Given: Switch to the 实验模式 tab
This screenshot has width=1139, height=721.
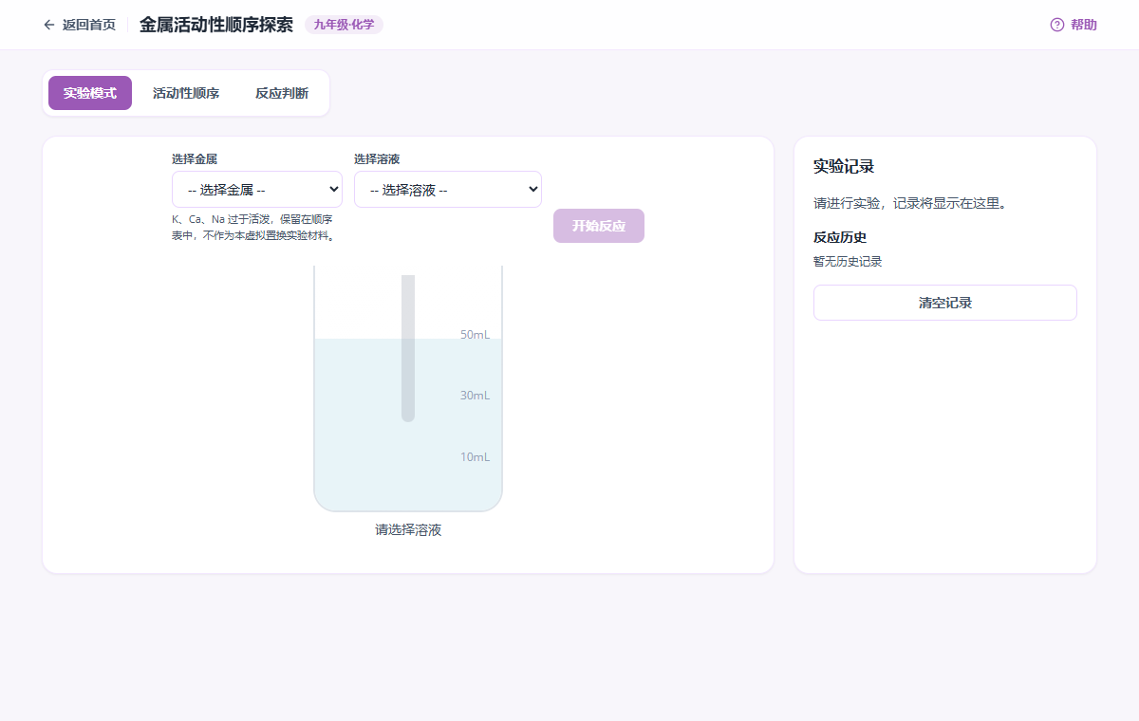Looking at the screenshot, I should 90,93.
